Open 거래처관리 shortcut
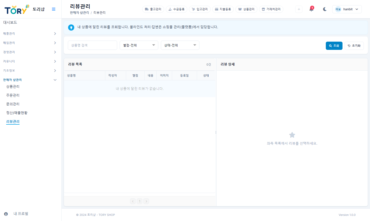Screen dimensions: 370x221 pos(271,9)
